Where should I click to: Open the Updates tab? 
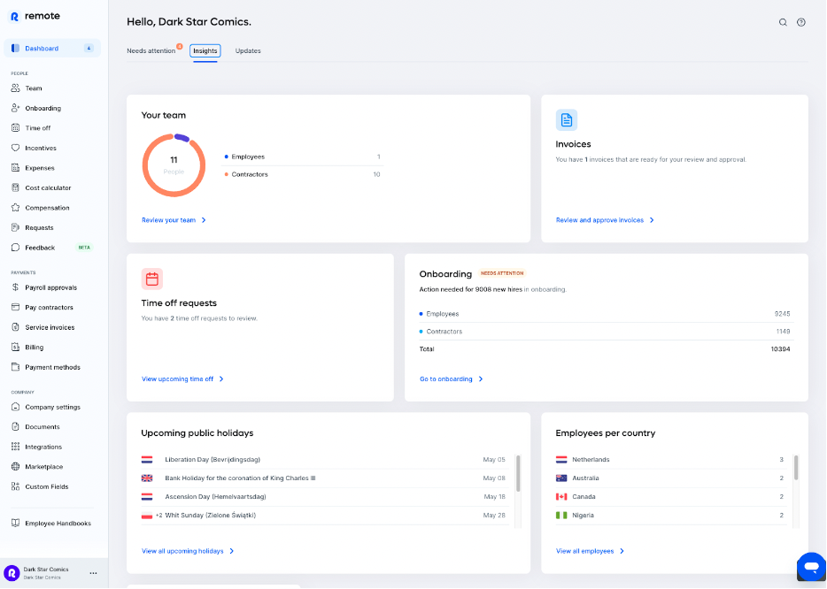pyautogui.click(x=248, y=50)
